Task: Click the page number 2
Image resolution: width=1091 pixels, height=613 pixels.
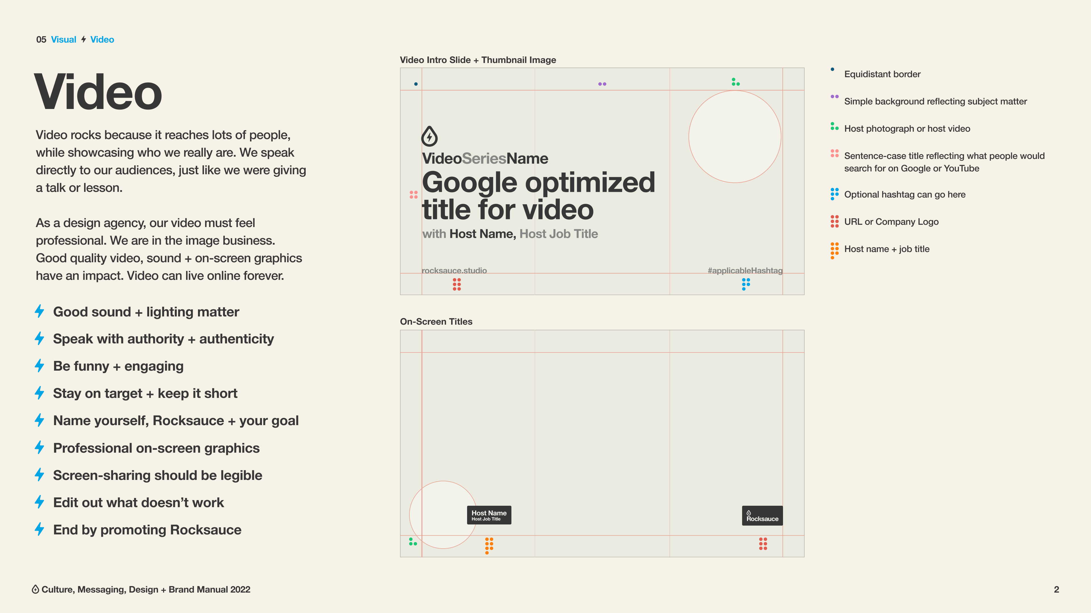Action: [1056, 589]
